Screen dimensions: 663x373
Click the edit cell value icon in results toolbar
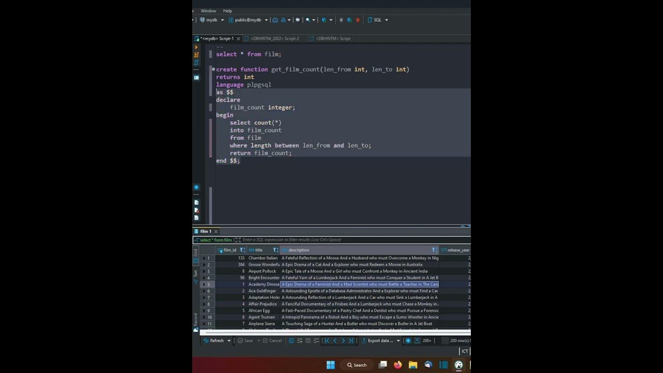[291, 340]
